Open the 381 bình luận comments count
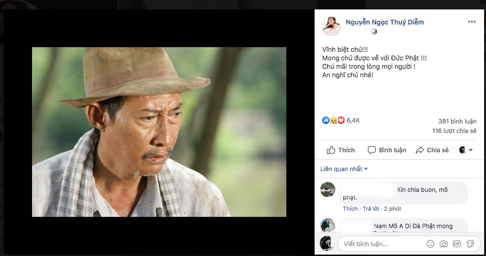486x256 pixels. tap(457, 121)
